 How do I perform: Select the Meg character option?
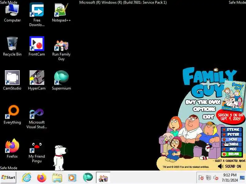[x=232, y=149]
